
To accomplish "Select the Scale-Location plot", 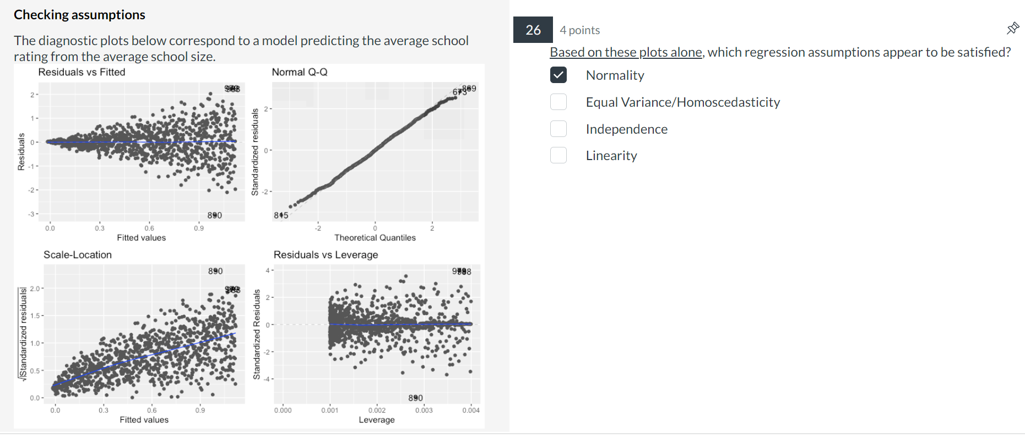I will (143, 334).
